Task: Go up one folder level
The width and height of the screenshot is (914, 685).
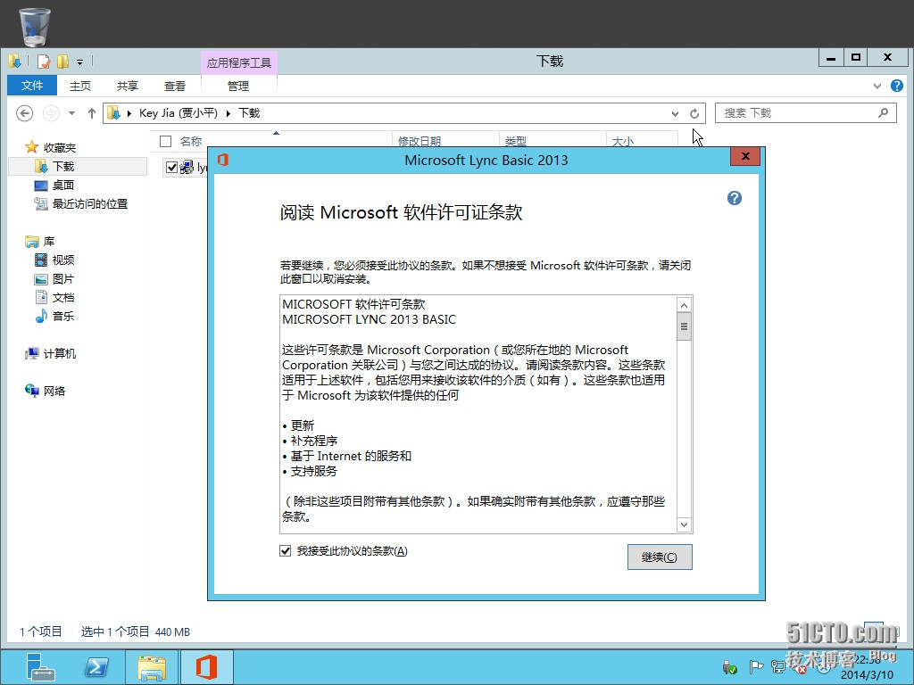Action: point(92,113)
